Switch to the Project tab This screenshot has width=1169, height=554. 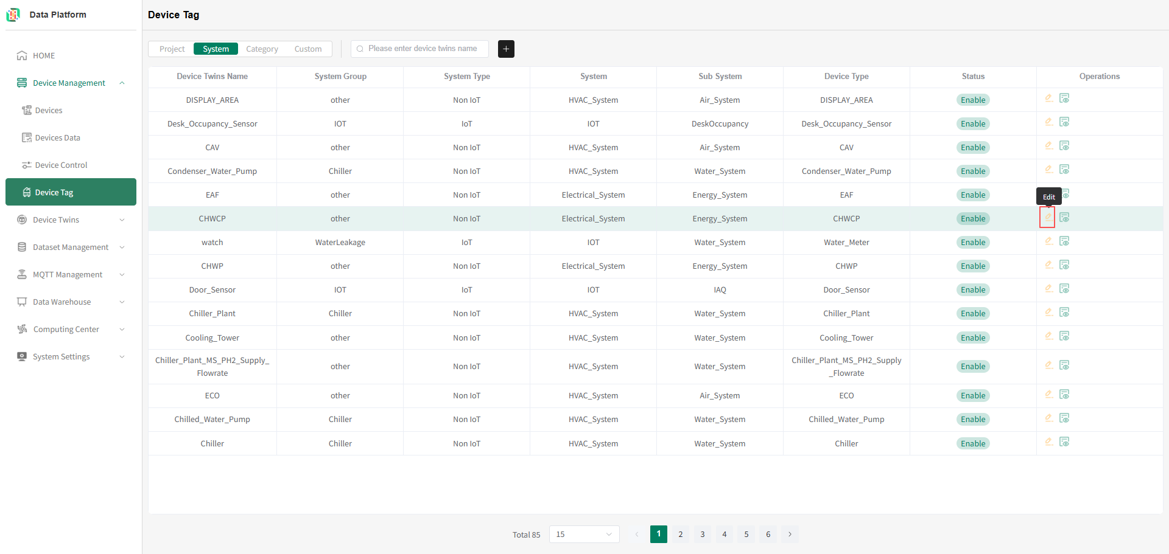(x=172, y=49)
